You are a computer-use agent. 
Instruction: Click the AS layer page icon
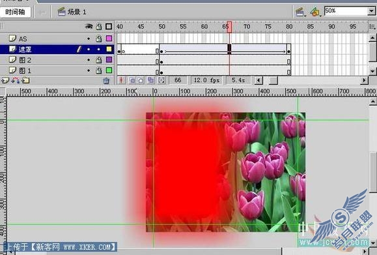pos(12,38)
